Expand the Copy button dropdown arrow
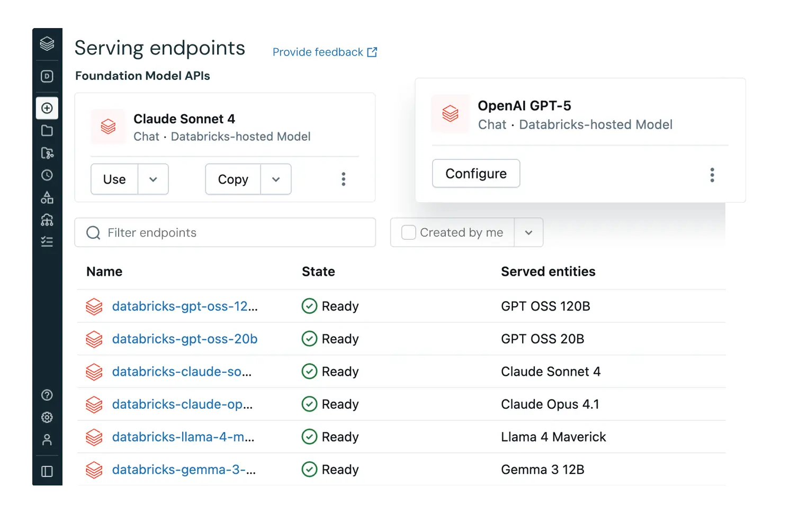The height and width of the screenshot is (522, 790). point(276,179)
